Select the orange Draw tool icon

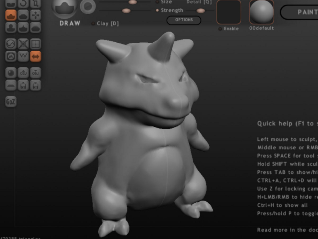click(x=11, y=15)
